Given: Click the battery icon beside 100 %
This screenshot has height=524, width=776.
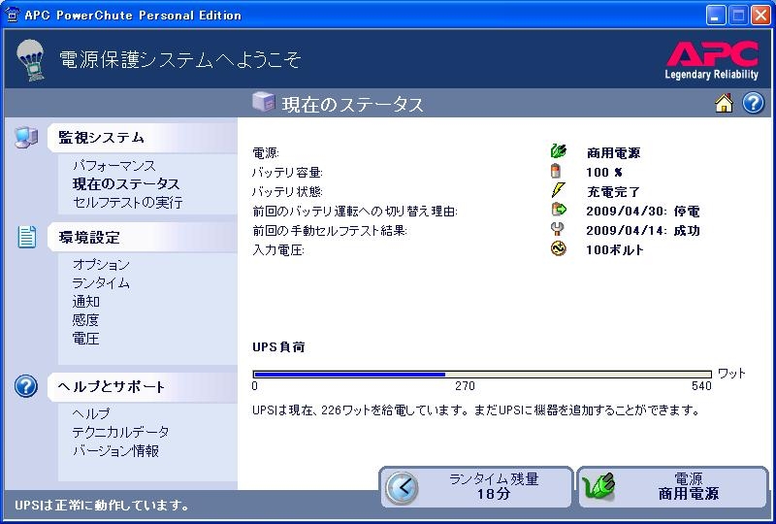Looking at the screenshot, I should click(x=556, y=171).
